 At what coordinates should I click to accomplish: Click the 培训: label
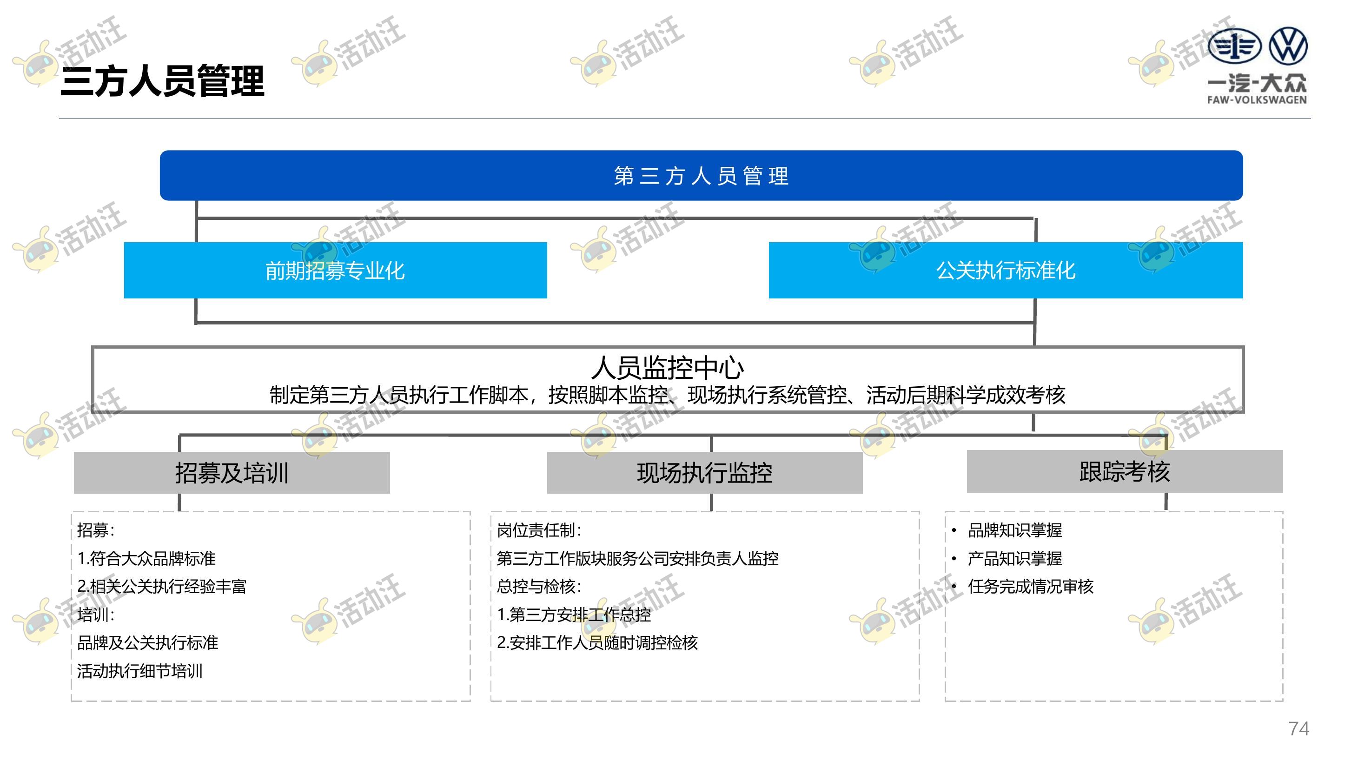click(x=96, y=615)
